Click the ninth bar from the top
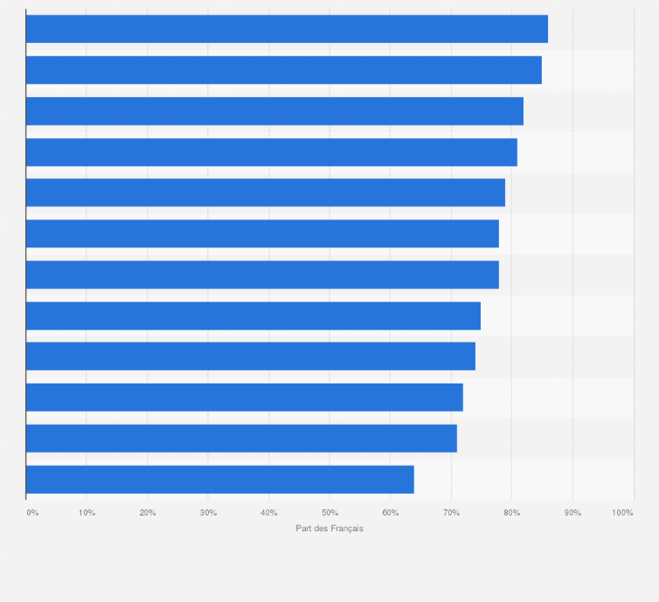 pyautogui.click(x=250, y=356)
